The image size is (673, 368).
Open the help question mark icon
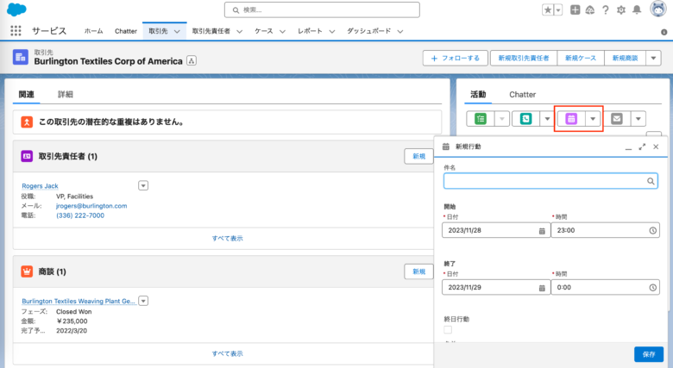point(605,9)
